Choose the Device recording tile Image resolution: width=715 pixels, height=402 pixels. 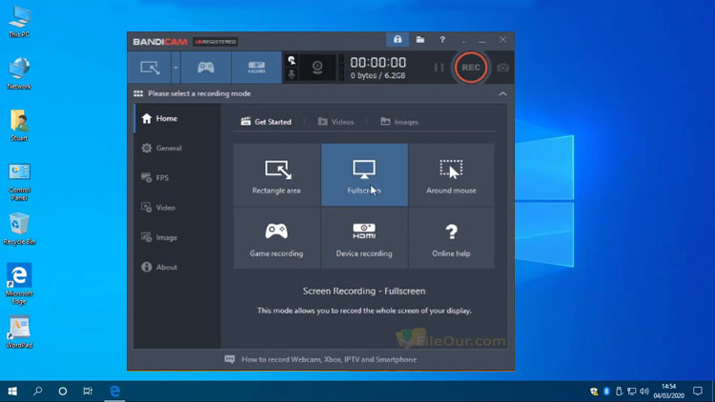364,238
